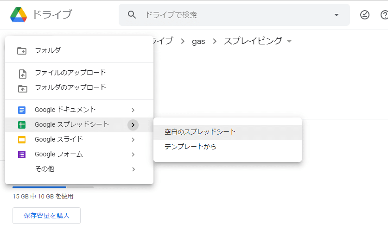Click 15 GB 中 10 GB を使用 text
The image size is (388, 229).
(43, 197)
